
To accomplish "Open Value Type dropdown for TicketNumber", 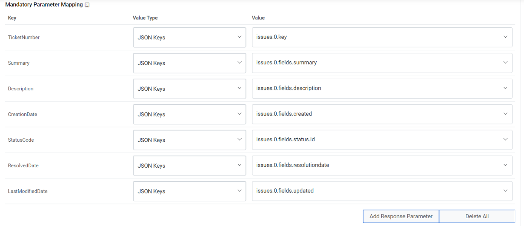I will tap(189, 38).
